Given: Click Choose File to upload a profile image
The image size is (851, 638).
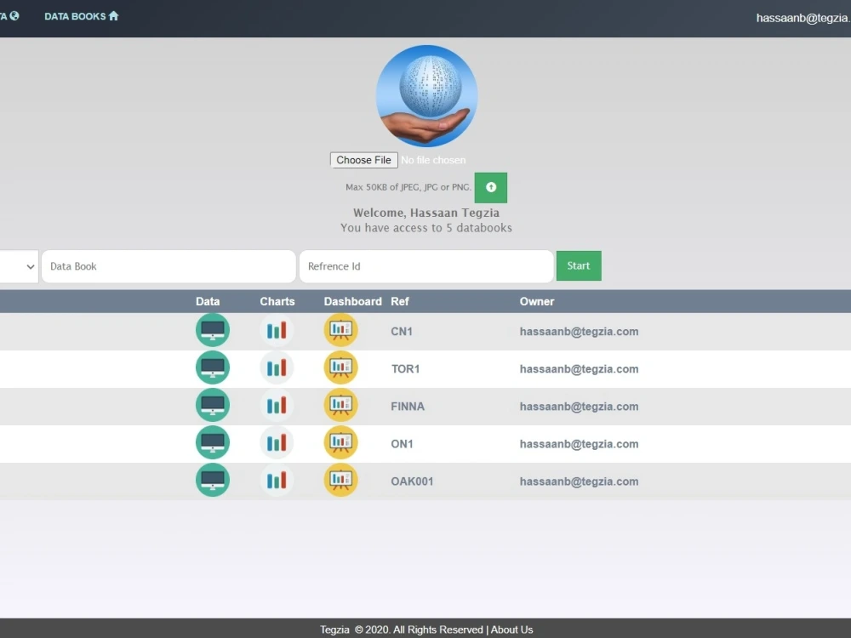Looking at the screenshot, I should coord(363,160).
